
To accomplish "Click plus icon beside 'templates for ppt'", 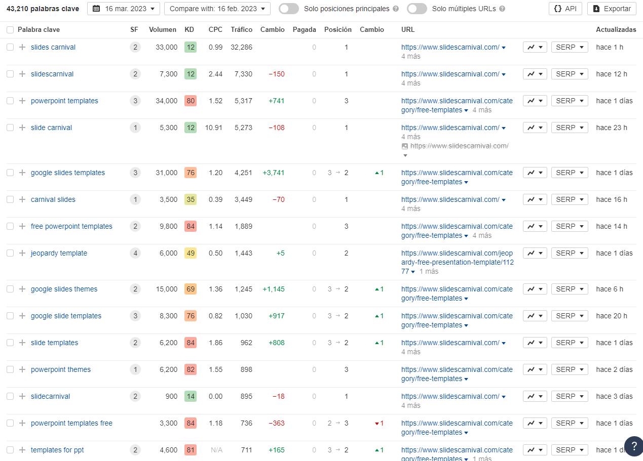I will click(22, 450).
